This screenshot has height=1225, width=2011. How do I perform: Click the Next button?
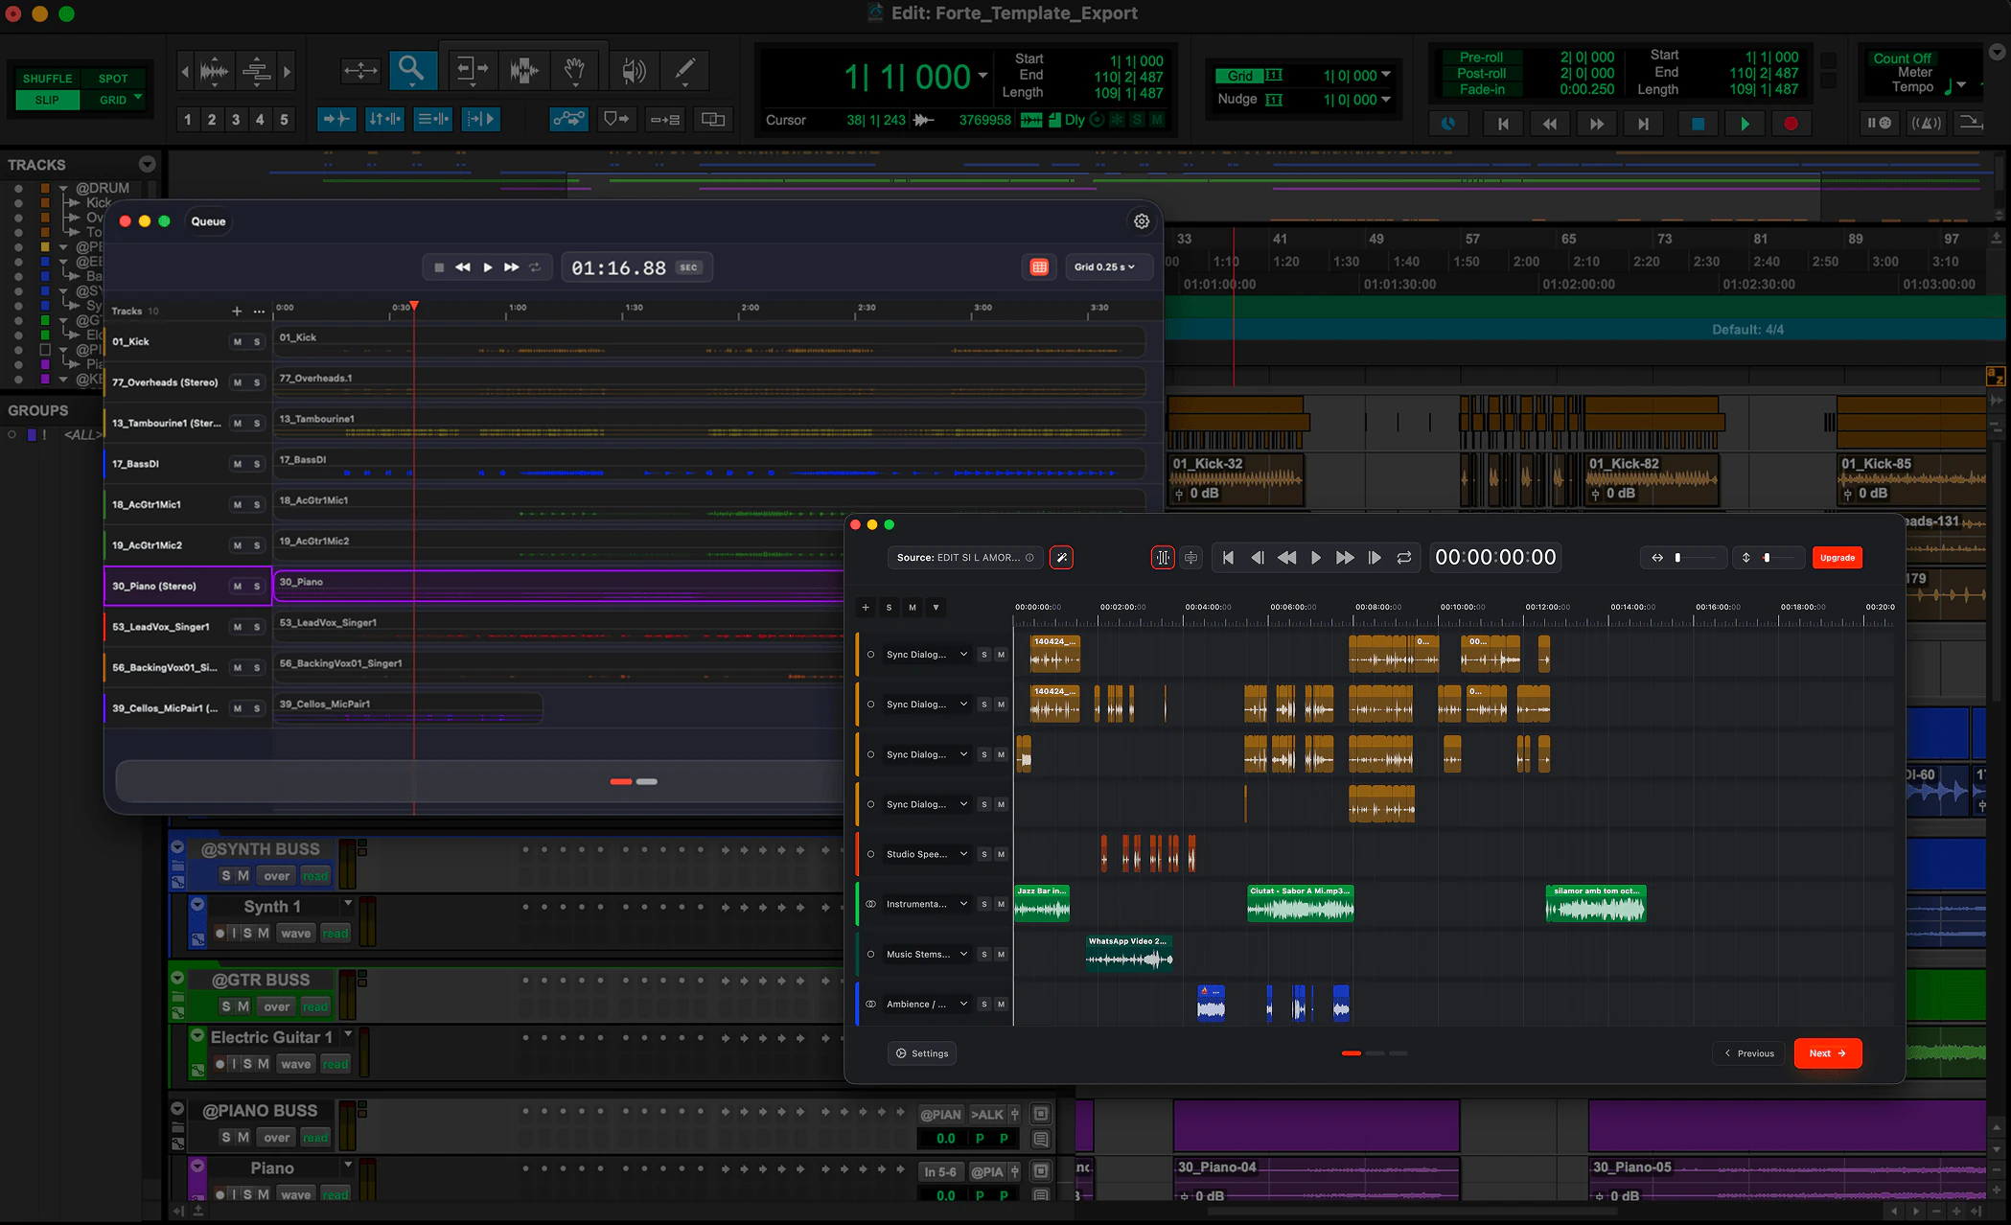tap(1827, 1053)
